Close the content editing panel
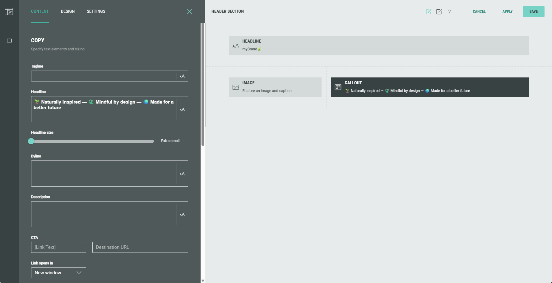Screen dimensions: 552x283 (189, 12)
